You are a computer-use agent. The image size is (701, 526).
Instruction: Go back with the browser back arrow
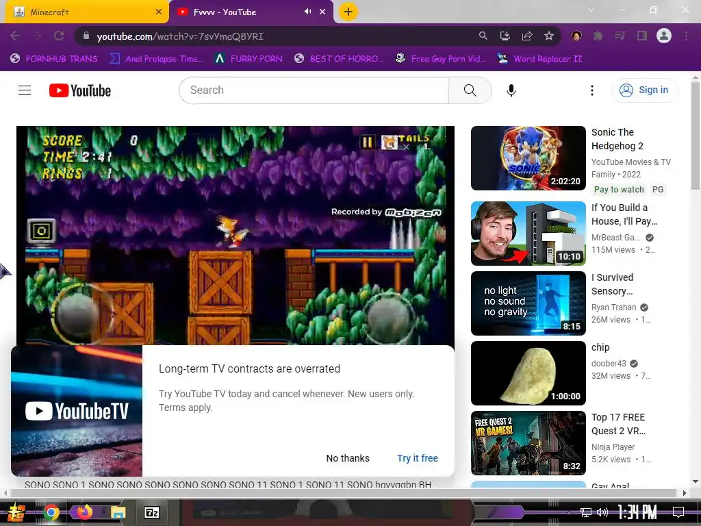[15, 36]
